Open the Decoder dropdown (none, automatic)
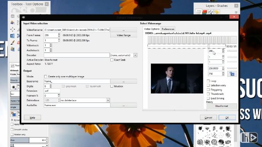Screen dimensions: 262x147 [135, 55]
